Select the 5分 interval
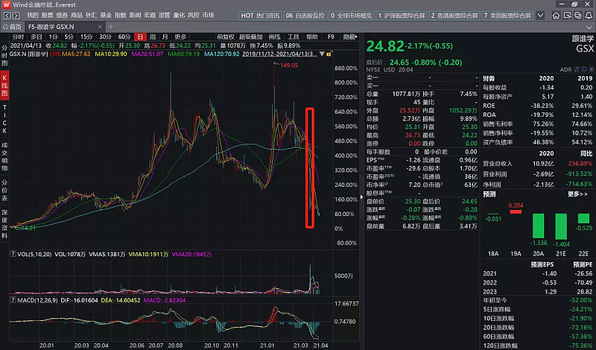The height and width of the screenshot is (350, 596). [69, 37]
